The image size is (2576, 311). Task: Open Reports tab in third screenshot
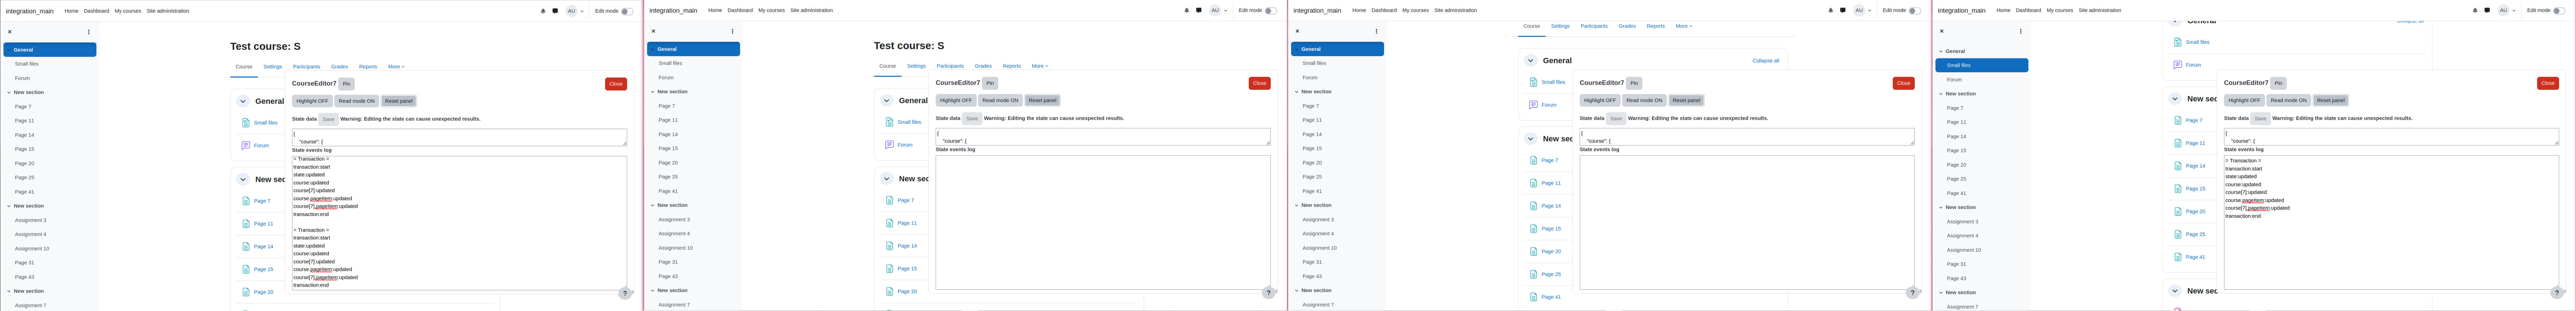(1656, 26)
